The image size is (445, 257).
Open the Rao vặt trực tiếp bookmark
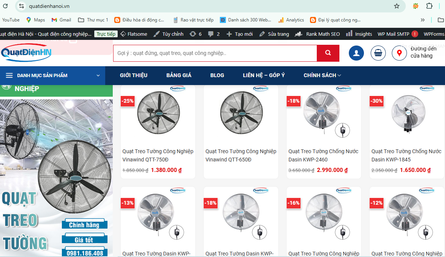[x=193, y=20]
